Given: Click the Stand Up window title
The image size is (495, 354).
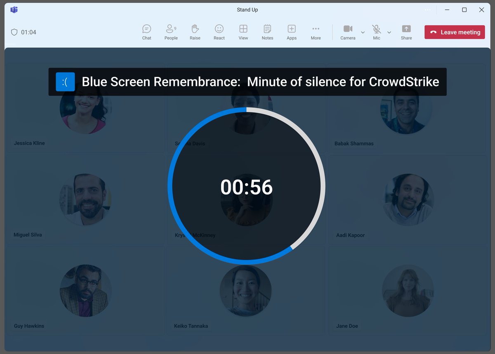Looking at the screenshot, I should coord(247,10).
